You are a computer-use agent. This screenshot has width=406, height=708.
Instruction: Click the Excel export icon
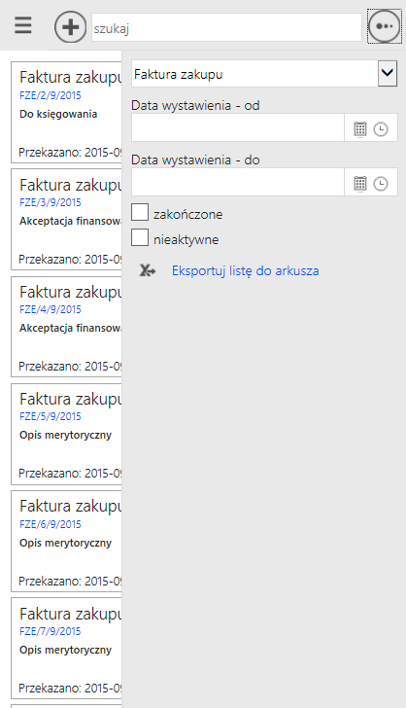click(147, 270)
